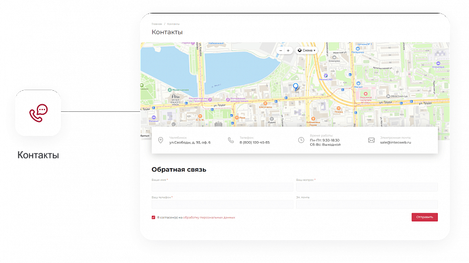Open the обработку персональных данных link
469x263 pixels.
point(209,217)
